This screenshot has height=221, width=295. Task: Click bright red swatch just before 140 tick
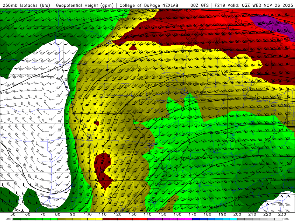[144, 219]
